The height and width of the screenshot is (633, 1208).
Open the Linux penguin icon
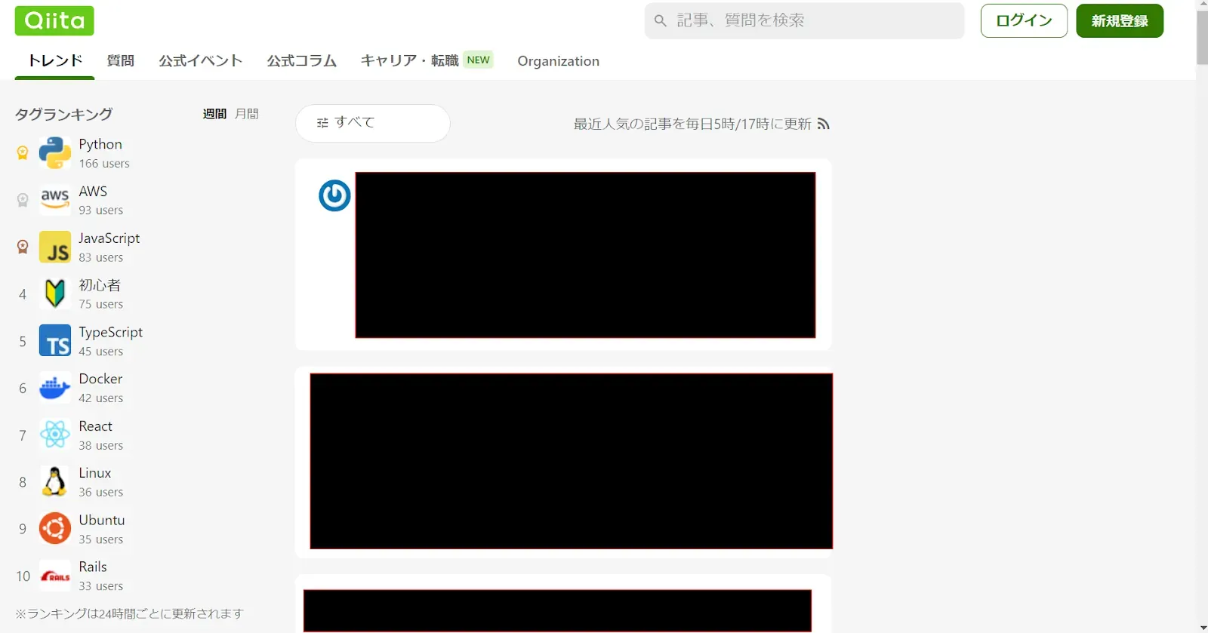pyautogui.click(x=54, y=481)
